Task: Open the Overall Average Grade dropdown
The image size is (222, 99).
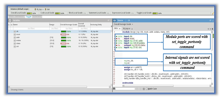Action: pyautogui.click(x=124, y=24)
